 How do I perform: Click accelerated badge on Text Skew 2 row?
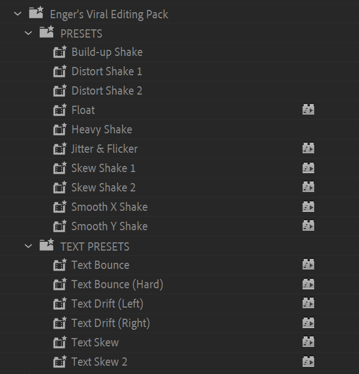[x=308, y=362]
